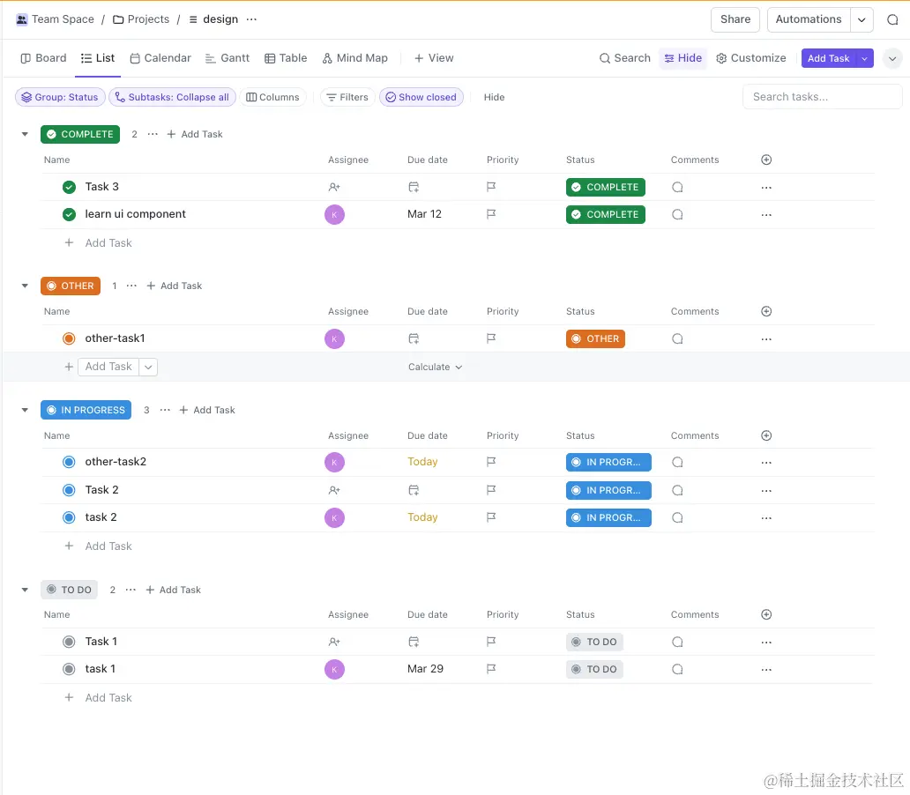Open design list ellipsis menu
910x795 pixels.
pyautogui.click(x=251, y=19)
